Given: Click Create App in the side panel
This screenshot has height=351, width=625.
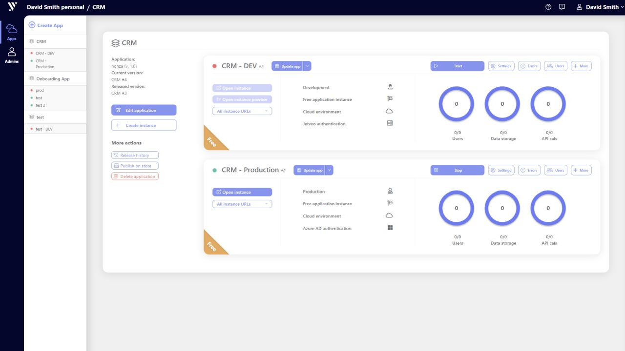Looking at the screenshot, I should click(46, 25).
